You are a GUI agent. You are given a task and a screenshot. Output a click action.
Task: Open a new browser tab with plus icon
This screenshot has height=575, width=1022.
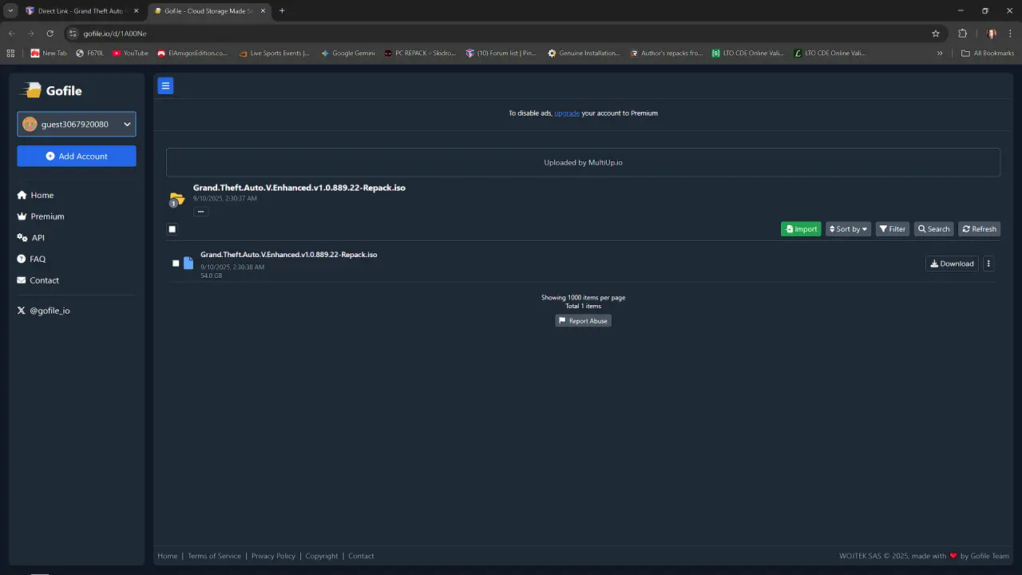tap(282, 11)
